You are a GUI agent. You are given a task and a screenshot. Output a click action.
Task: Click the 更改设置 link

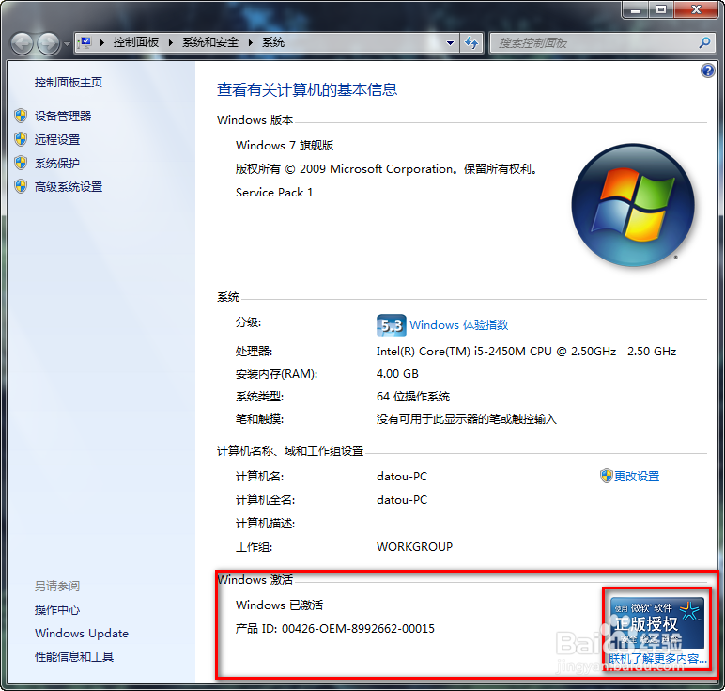click(x=636, y=476)
